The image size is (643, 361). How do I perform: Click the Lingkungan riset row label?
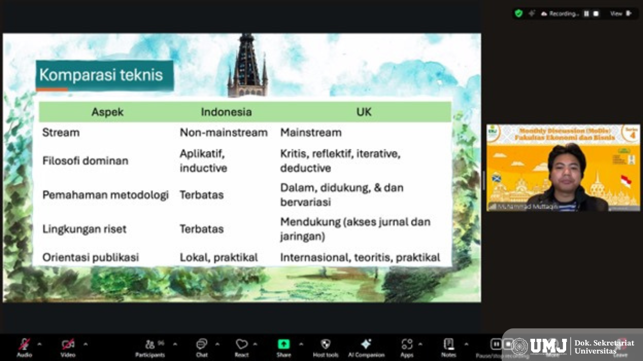[x=84, y=229]
